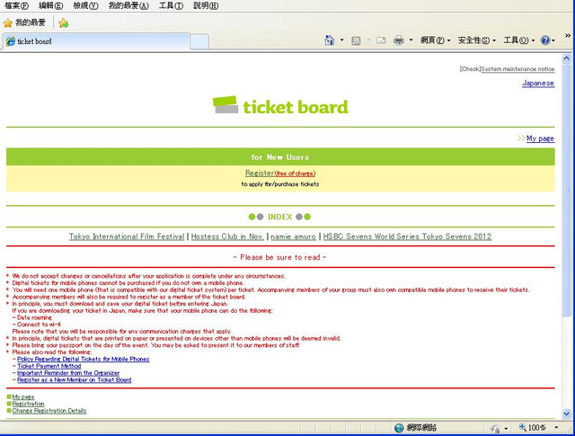575x436 pixels.
Task: Open the RSS feeds icon
Action: (356, 40)
